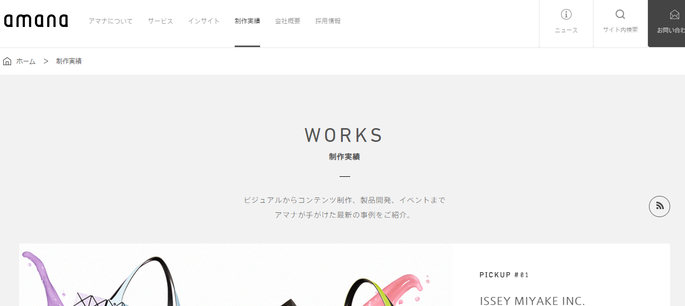Open 会社概要 menu item
The width and height of the screenshot is (685, 306).
[288, 21]
